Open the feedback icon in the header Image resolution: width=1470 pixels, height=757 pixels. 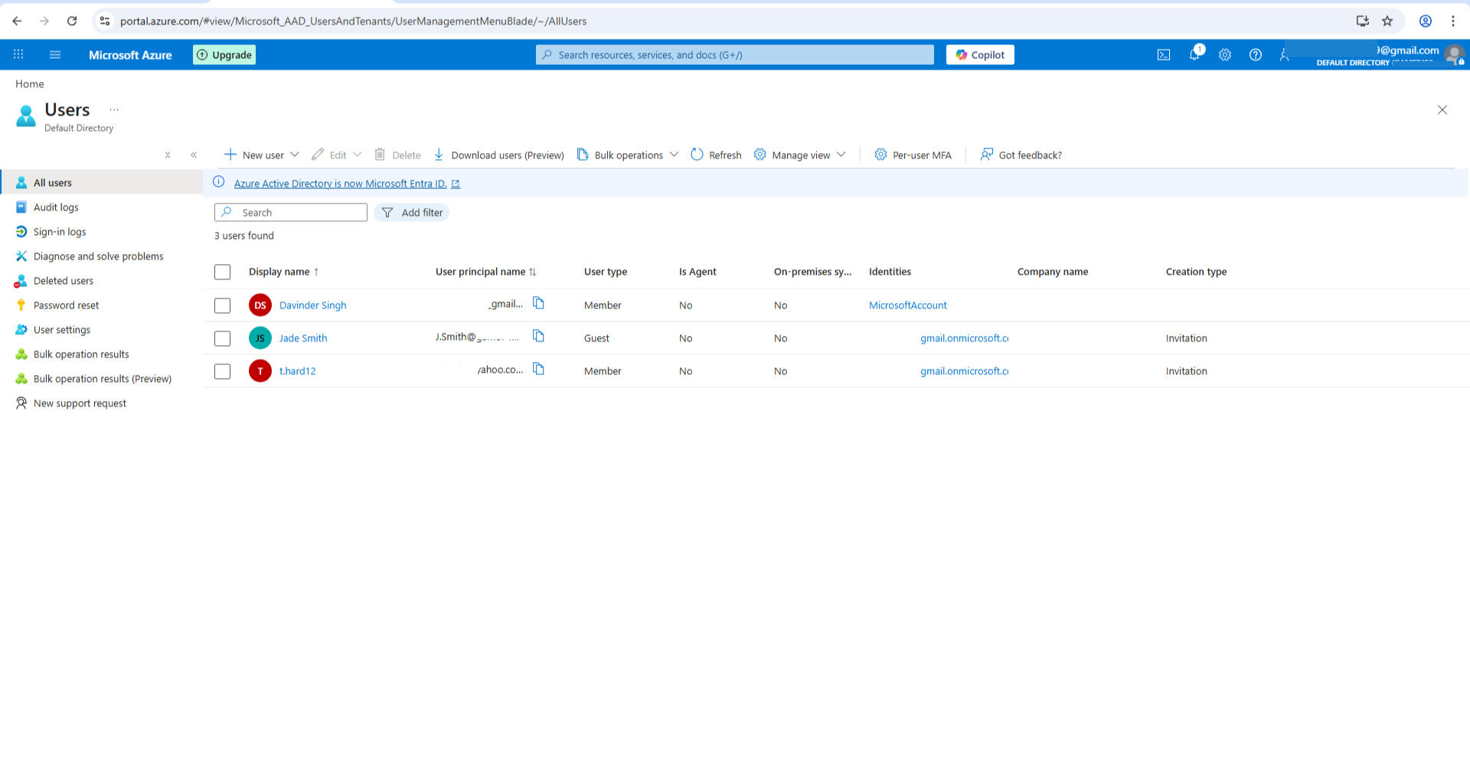click(1285, 54)
